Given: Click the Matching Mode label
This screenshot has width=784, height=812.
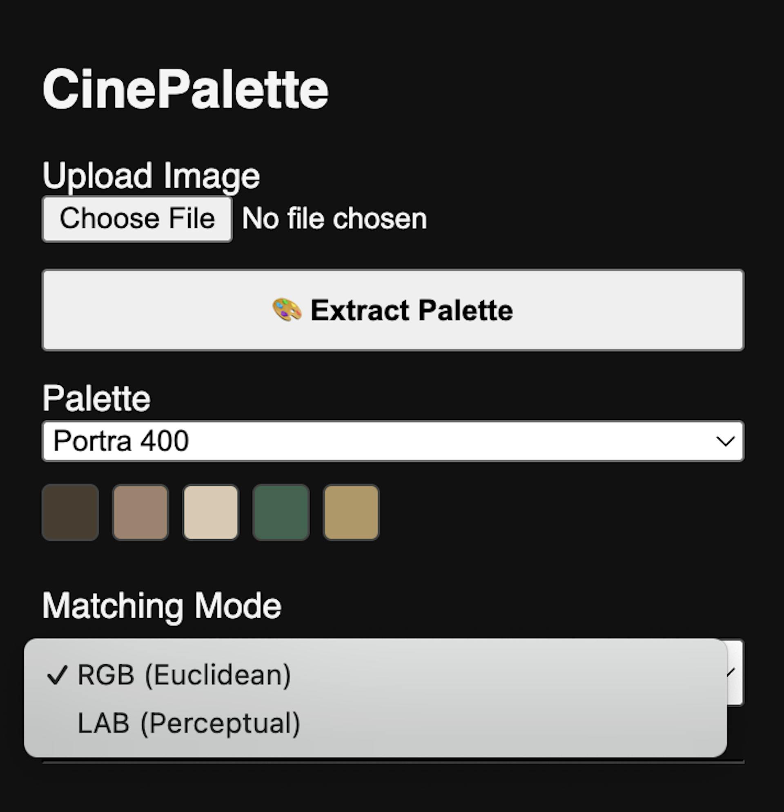Looking at the screenshot, I should click(162, 606).
